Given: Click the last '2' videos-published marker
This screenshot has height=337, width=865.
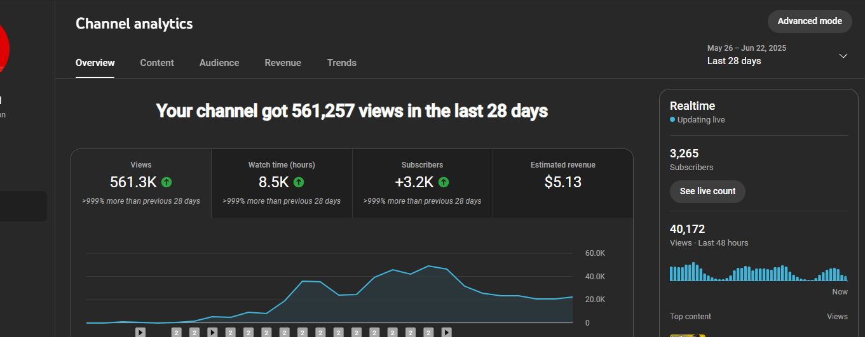Looking at the screenshot, I should pos(429,332).
